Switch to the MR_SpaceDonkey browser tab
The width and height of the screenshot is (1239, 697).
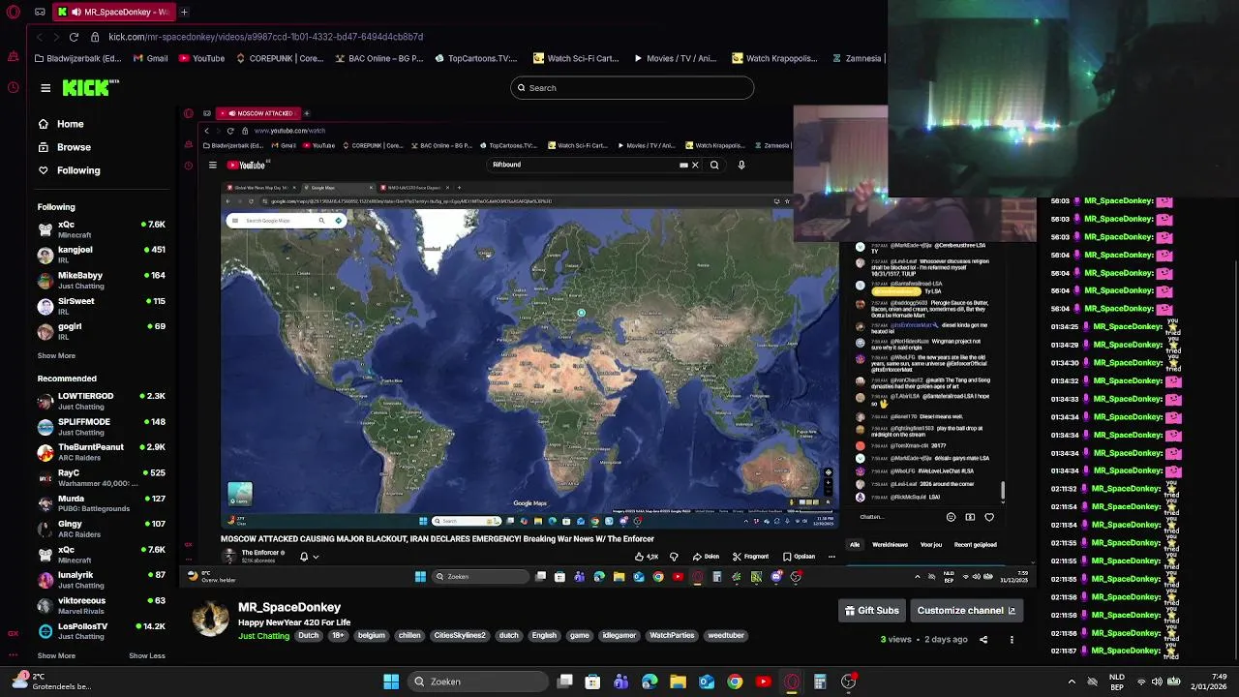pos(113,13)
